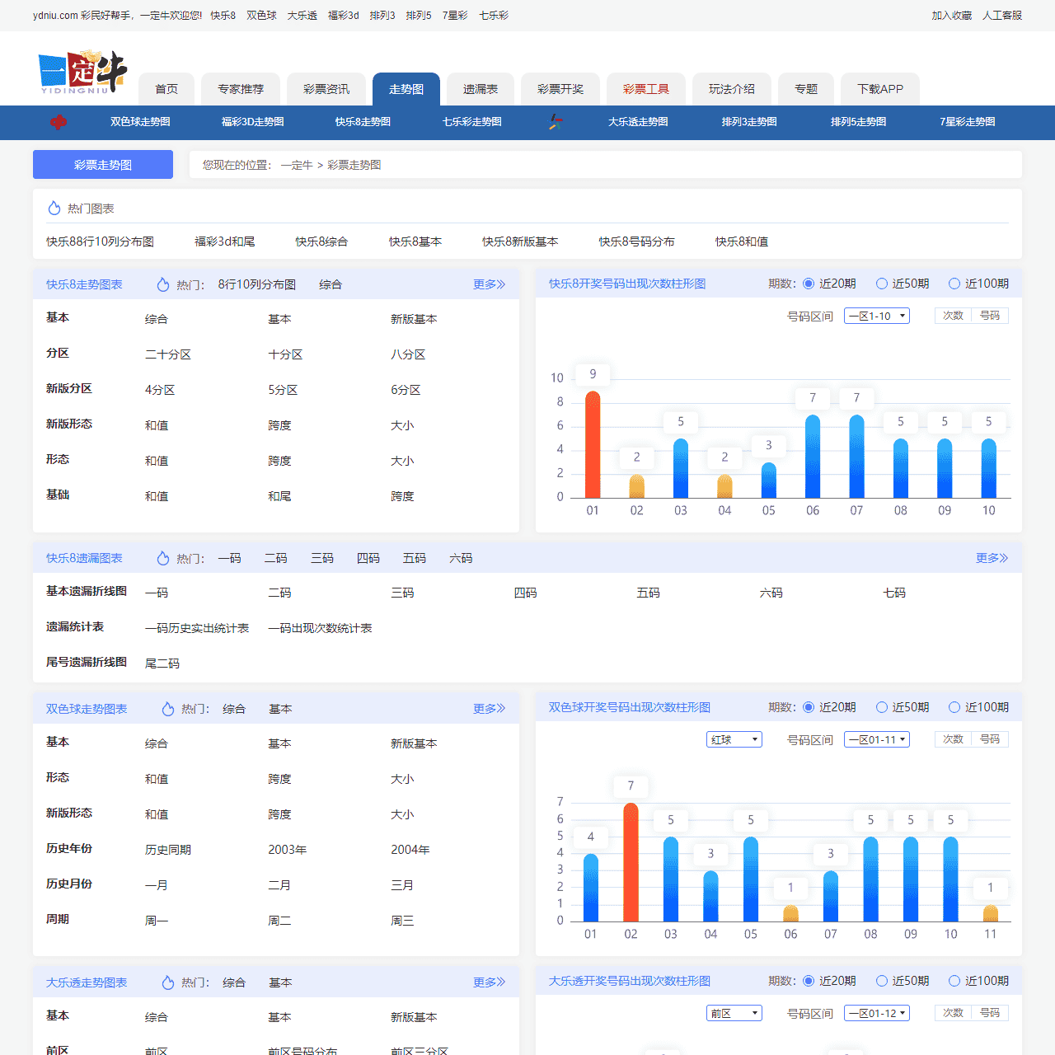Viewport: 1055px width, 1055px height.
Task: Click the sports lottery icon before 大乐透走势图
Action: click(x=556, y=122)
